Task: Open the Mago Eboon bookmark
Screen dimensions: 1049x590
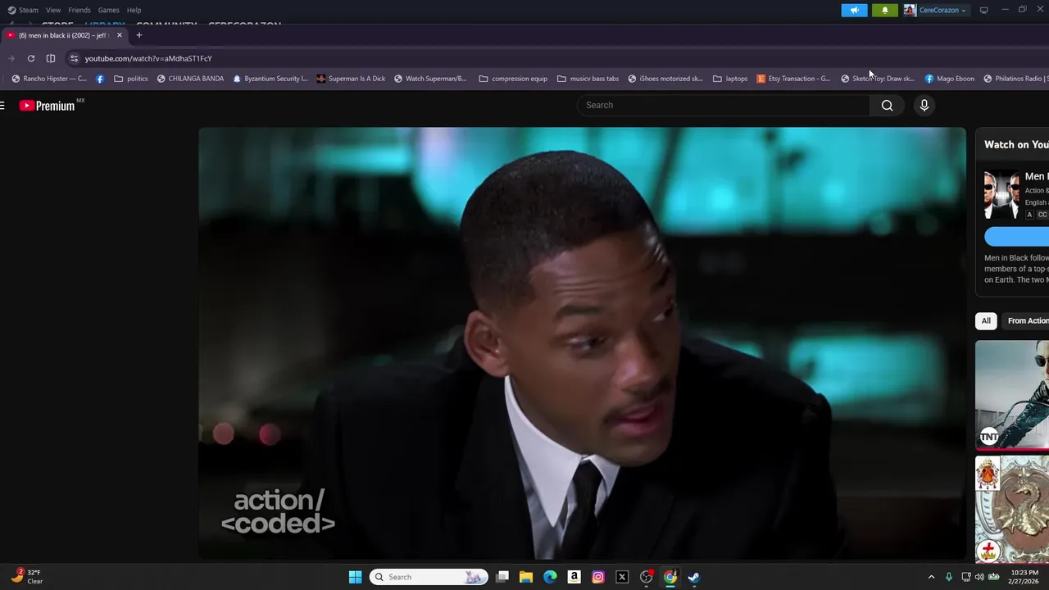Action: [x=950, y=79]
